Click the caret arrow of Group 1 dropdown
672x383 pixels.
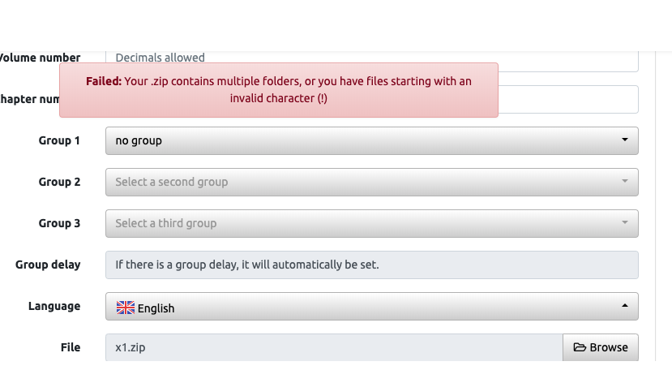(624, 140)
